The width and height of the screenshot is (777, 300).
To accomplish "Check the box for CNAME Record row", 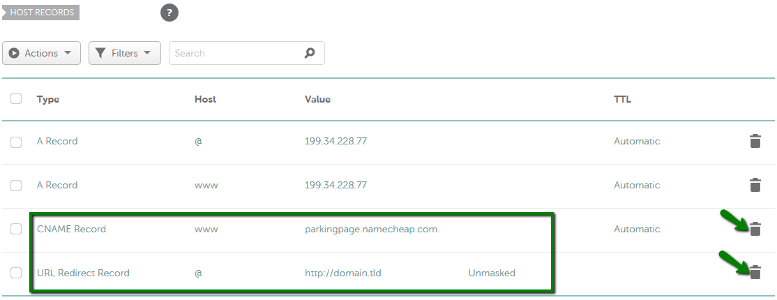I will [16, 229].
